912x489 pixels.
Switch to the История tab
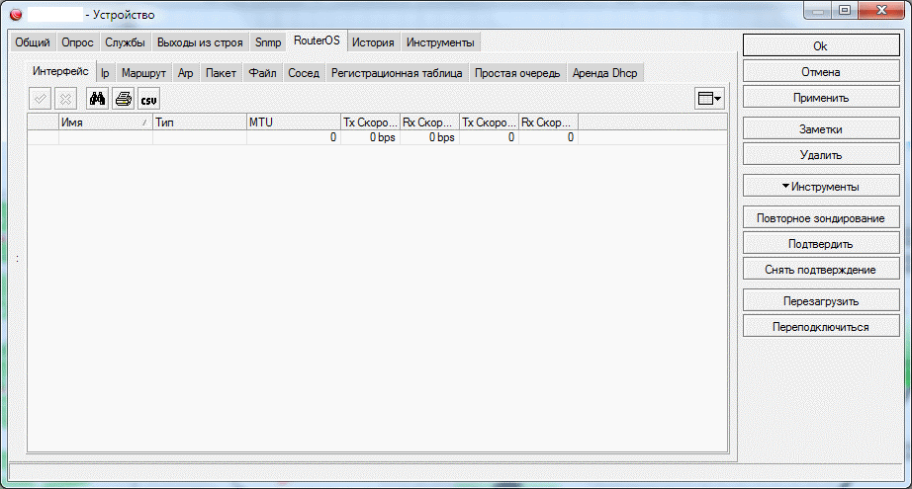373,42
